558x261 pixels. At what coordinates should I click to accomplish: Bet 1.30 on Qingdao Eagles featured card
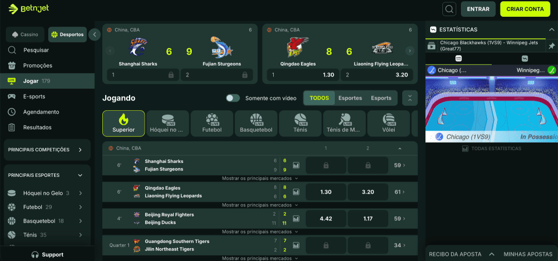coord(303,75)
